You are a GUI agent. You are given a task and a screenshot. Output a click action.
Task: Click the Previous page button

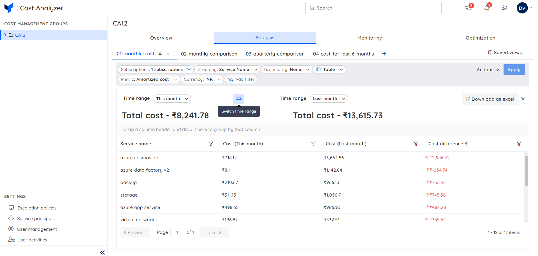coord(135,232)
